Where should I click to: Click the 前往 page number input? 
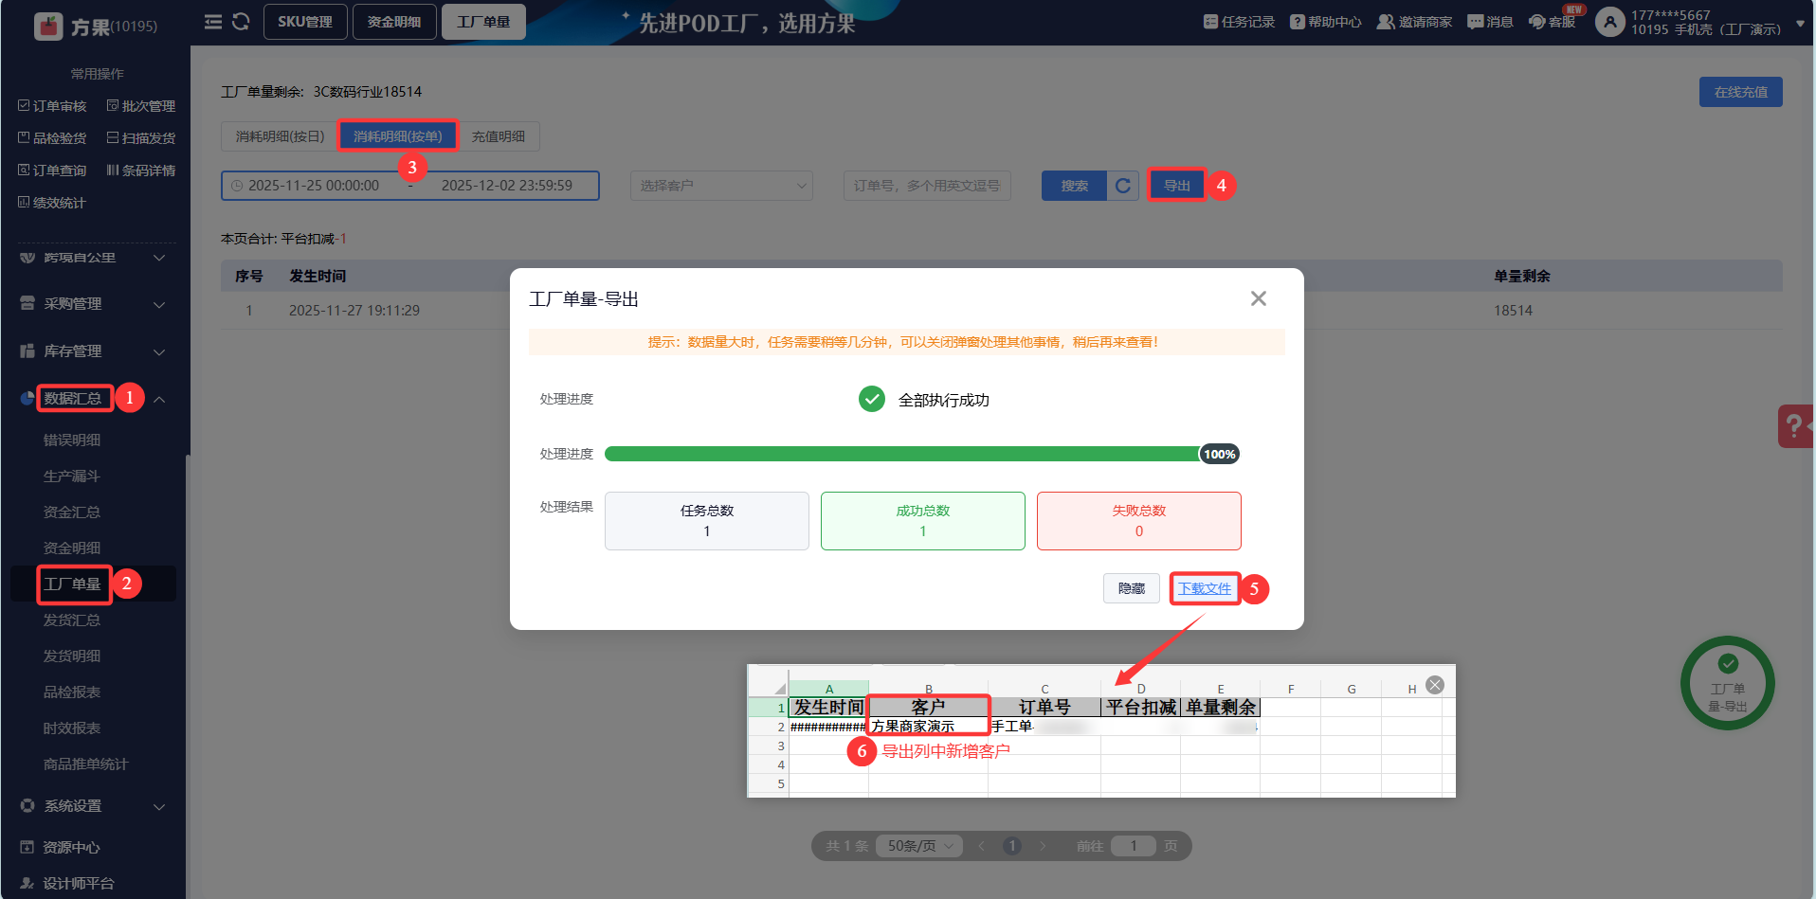[1133, 846]
